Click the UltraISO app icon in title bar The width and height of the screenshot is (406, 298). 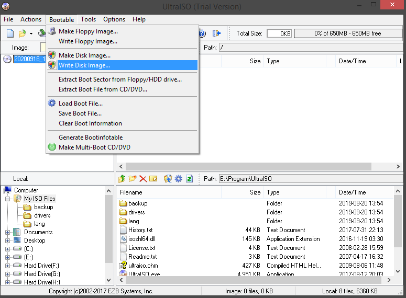[6, 6]
